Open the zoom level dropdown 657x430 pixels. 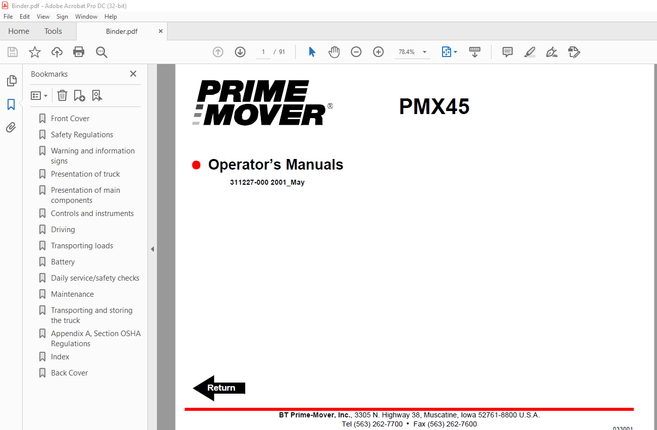point(424,52)
